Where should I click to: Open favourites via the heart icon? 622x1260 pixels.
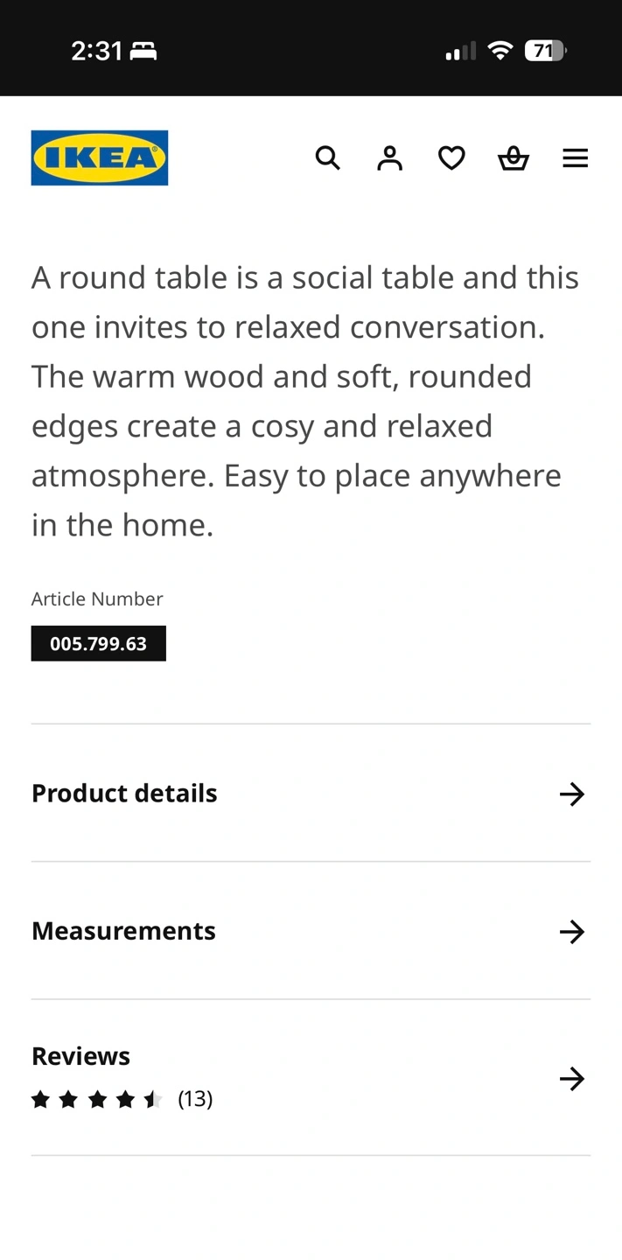click(451, 157)
